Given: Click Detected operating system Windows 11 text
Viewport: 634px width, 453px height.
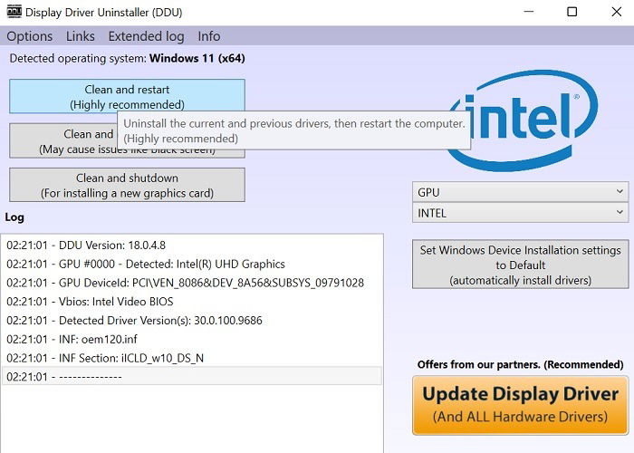Looking at the screenshot, I should tap(128, 58).
